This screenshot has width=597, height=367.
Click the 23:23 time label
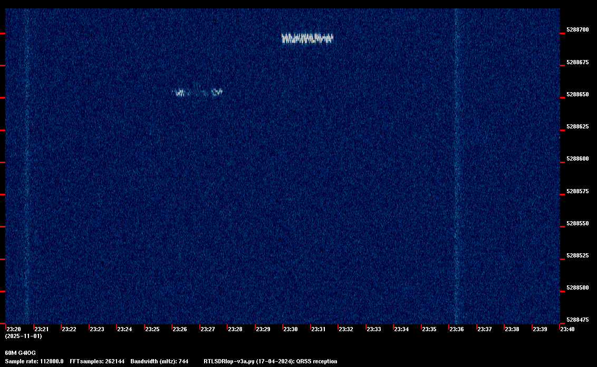97,329
